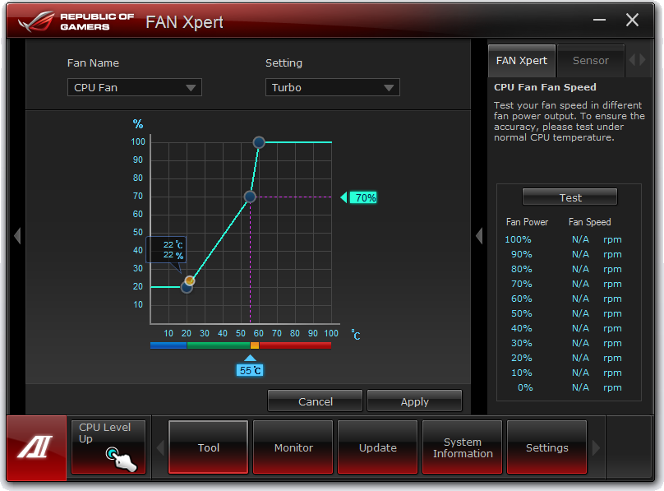The image size is (664, 491).
Task: Collapse the right panel with middle arrow
Action: coord(479,235)
